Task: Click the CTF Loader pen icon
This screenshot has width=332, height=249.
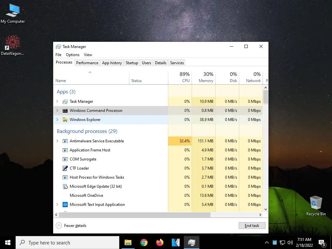Action: click(65, 168)
